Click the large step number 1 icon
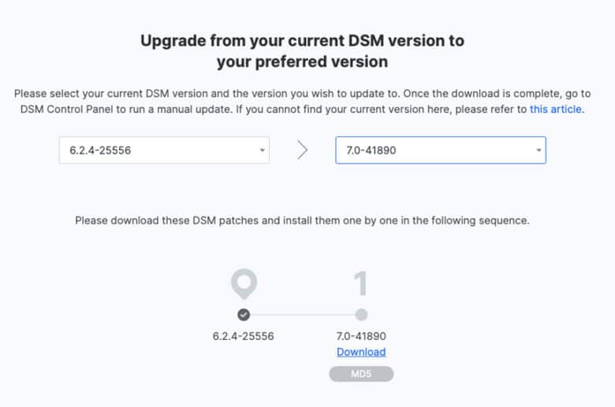The image size is (615, 407). pyautogui.click(x=360, y=283)
